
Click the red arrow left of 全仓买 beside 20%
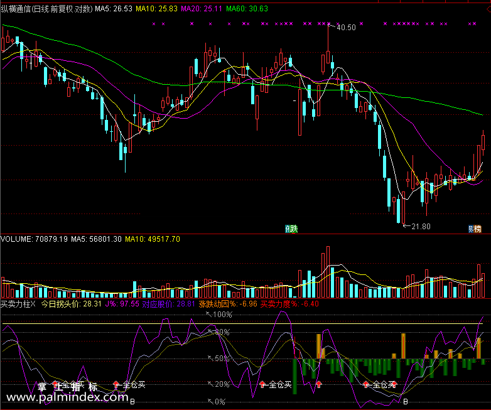pyautogui.click(x=262, y=384)
